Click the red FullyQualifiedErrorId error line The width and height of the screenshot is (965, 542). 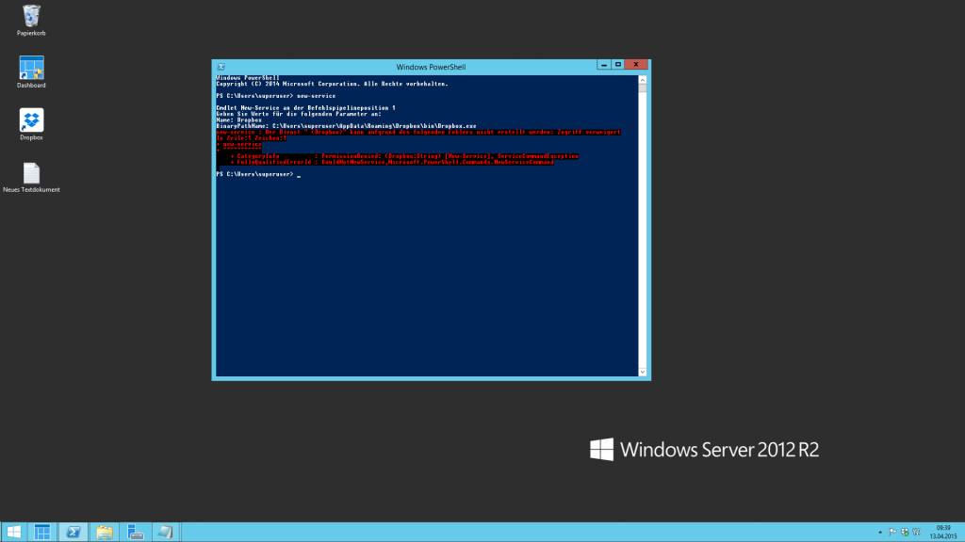392,162
